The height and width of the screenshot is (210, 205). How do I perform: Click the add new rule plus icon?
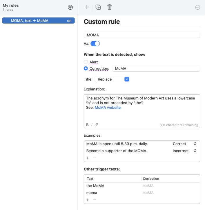87,7
